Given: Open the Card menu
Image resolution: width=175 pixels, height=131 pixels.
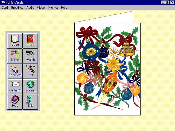Looking at the screenshot, I should [5, 8].
